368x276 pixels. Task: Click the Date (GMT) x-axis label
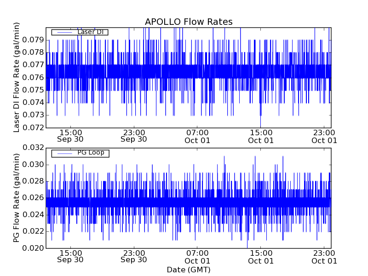click(x=189, y=270)
